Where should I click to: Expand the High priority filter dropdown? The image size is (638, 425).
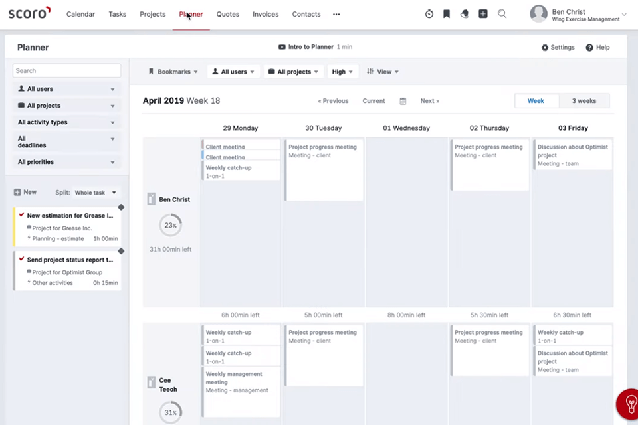(x=343, y=72)
